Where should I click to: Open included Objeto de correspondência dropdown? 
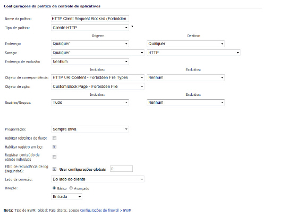(x=98, y=77)
